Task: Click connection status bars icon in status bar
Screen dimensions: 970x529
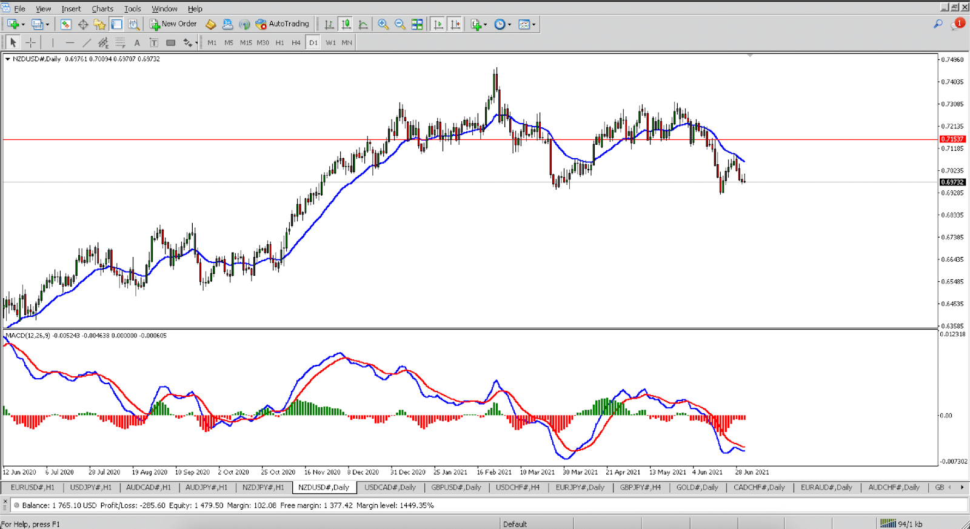Action: point(888,524)
